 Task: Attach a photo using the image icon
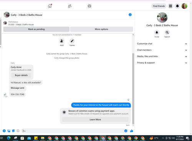(9, 131)
